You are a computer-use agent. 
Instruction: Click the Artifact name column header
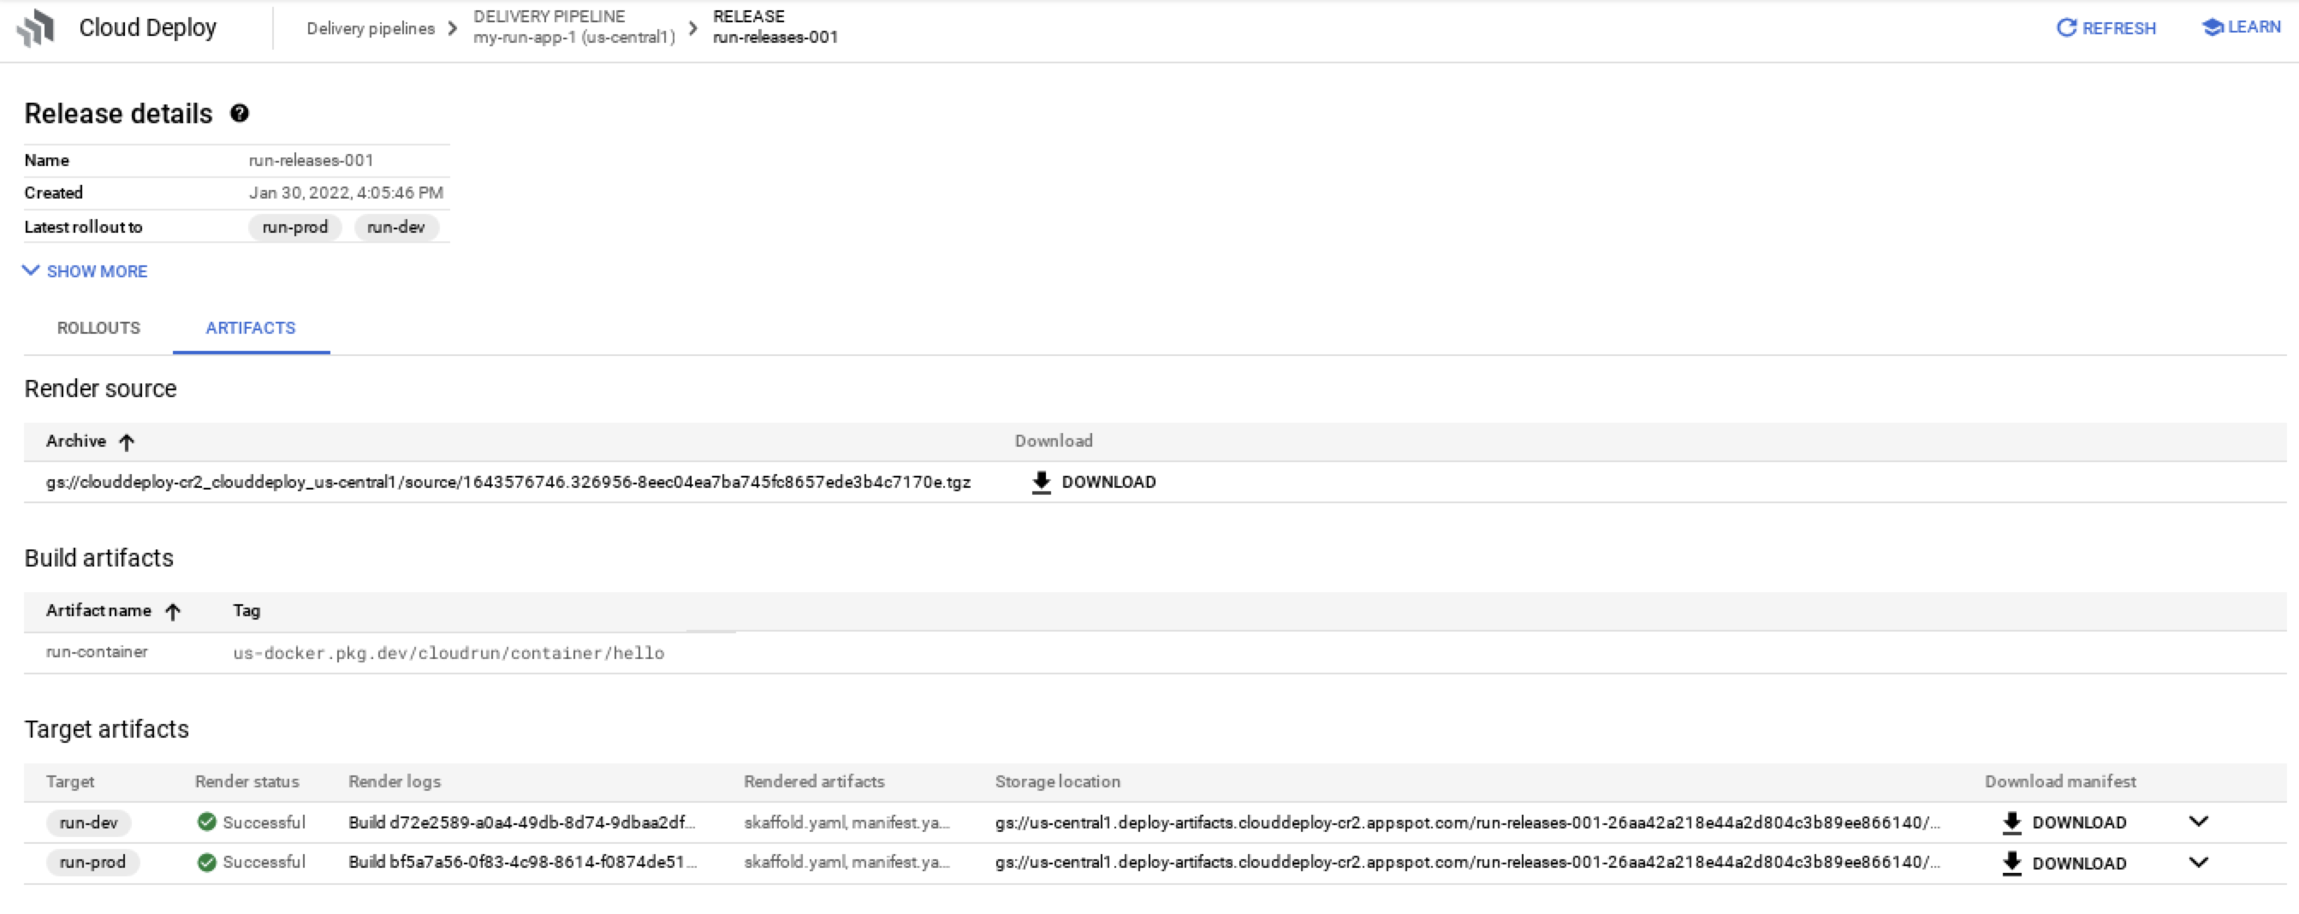coord(98,610)
